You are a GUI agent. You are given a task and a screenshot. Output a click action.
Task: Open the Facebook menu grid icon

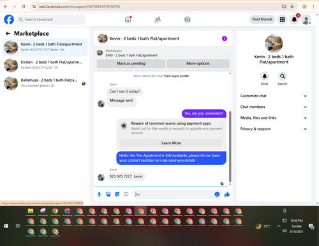(282, 20)
